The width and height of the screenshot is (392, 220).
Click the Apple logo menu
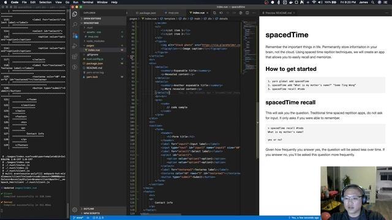[6, 2]
